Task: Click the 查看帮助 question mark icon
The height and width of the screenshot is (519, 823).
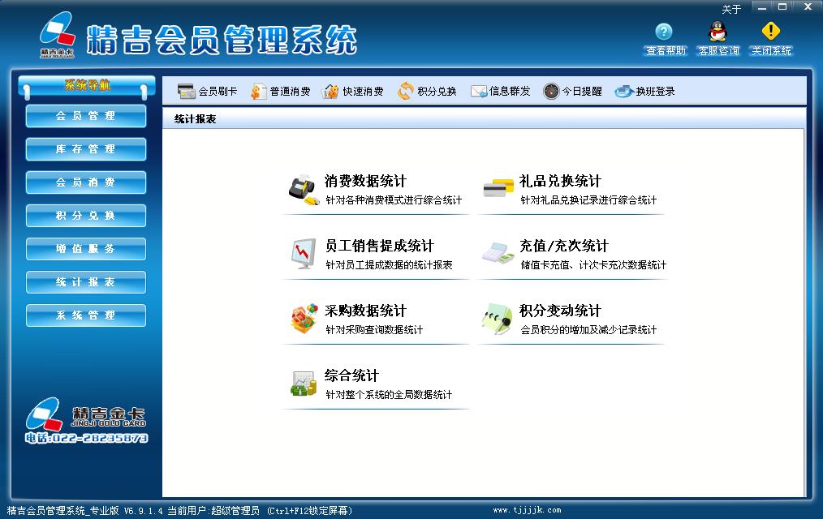Action: 664,32
